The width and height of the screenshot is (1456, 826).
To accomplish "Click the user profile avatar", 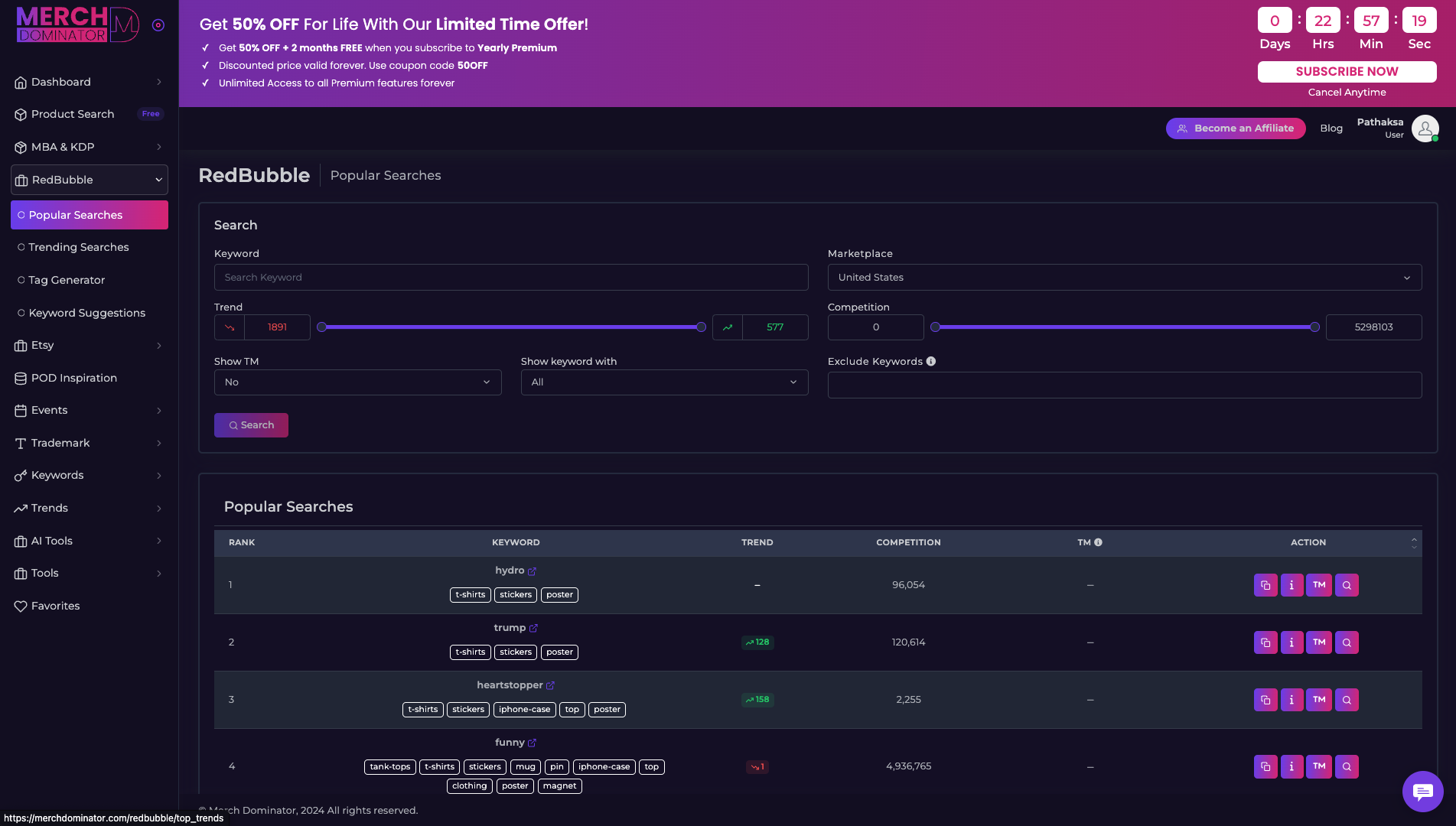I will (1425, 128).
